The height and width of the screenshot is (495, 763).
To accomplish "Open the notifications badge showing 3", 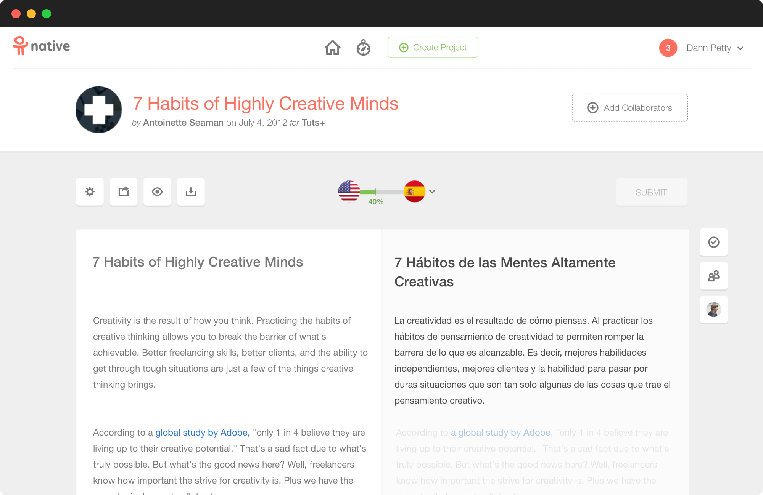I will point(668,48).
